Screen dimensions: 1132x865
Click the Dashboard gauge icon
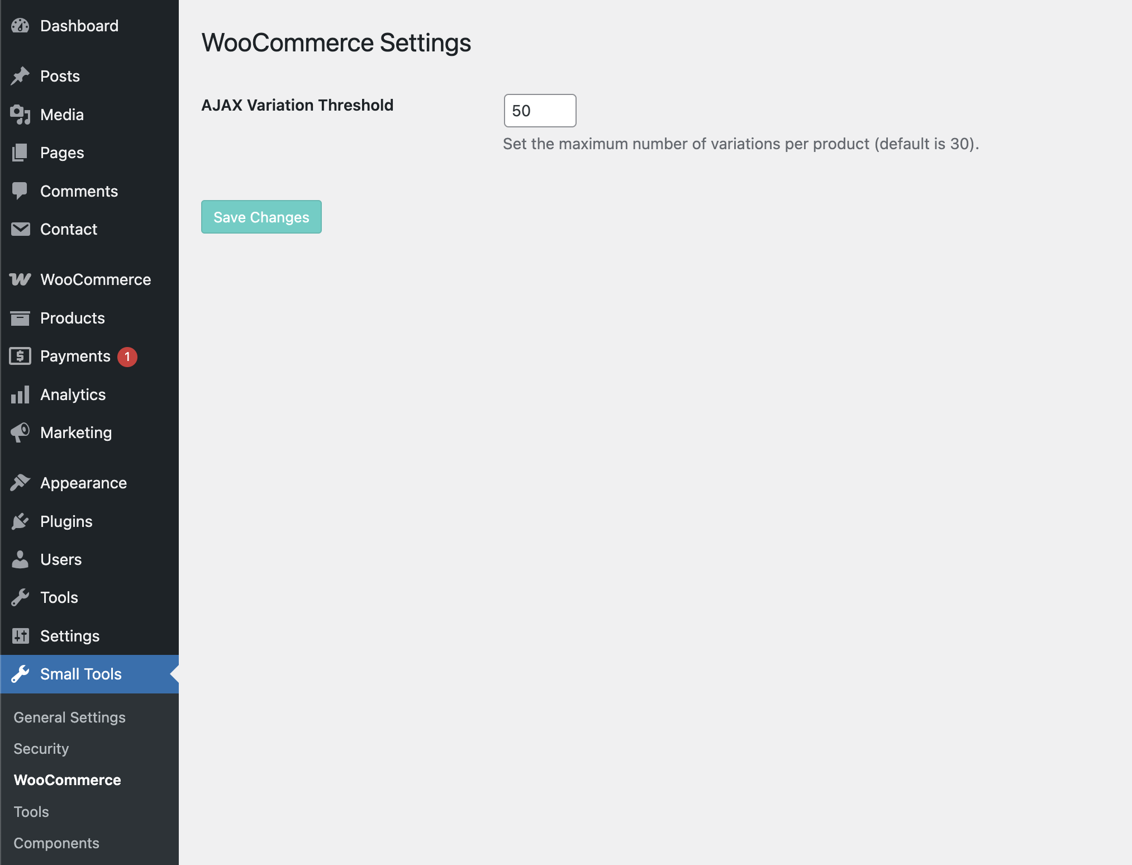click(20, 26)
